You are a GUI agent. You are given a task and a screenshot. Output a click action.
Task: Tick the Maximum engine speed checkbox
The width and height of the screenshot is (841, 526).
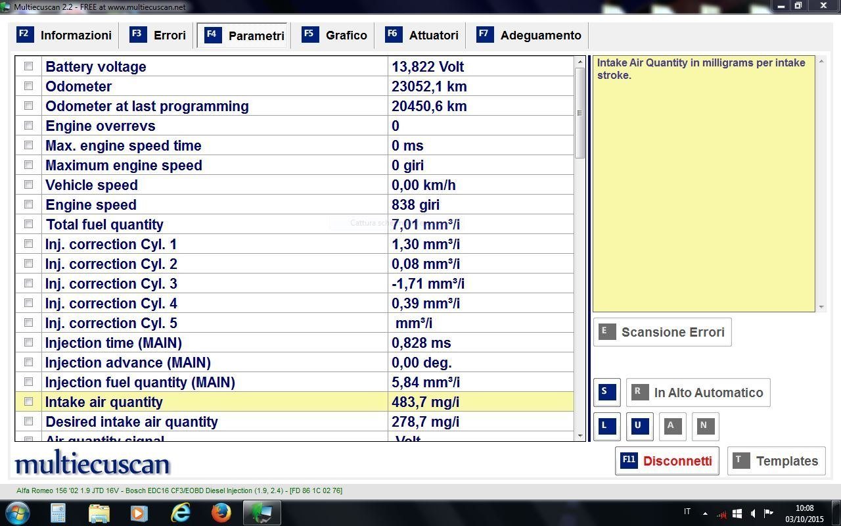[28, 165]
